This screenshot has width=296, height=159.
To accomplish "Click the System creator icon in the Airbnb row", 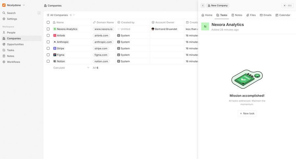I will [118, 35].
